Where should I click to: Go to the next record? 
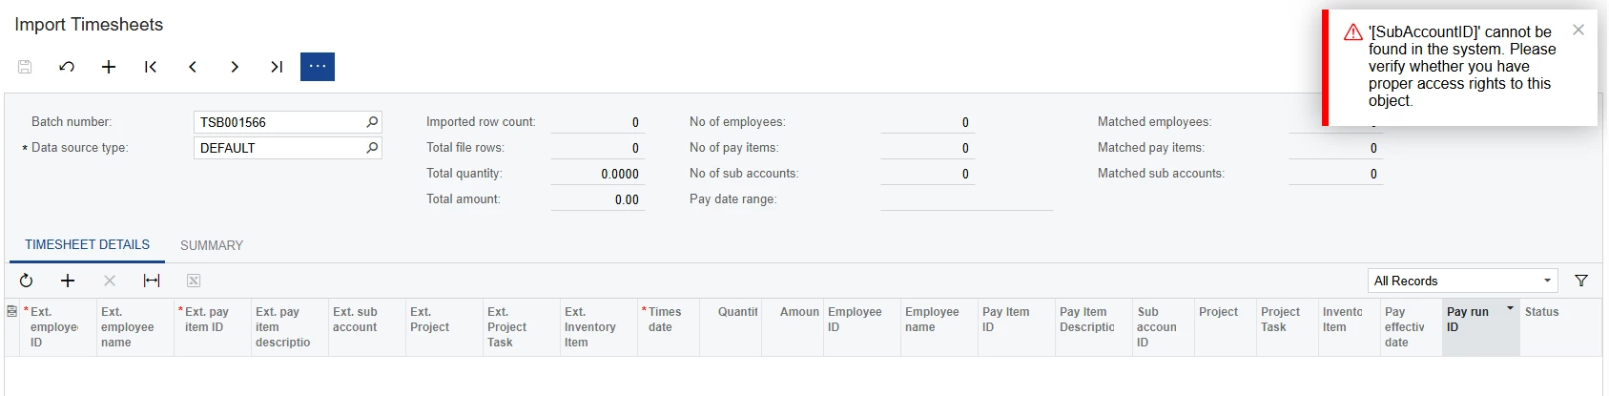pos(235,67)
